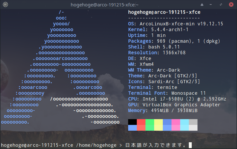Minimize the termite terminal window

(x=211, y=5)
